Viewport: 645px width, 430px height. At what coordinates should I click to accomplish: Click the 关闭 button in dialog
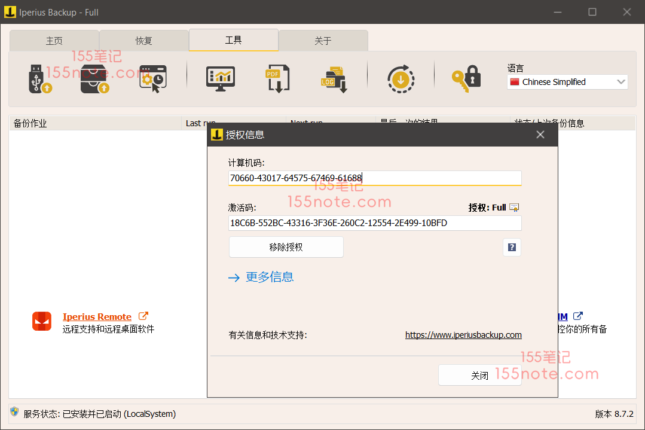pyautogui.click(x=479, y=375)
